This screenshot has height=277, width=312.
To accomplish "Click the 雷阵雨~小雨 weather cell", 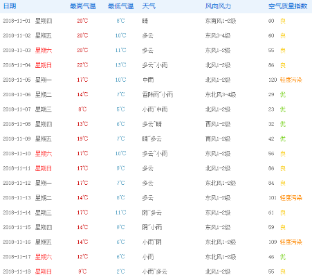I will coord(158,95).
